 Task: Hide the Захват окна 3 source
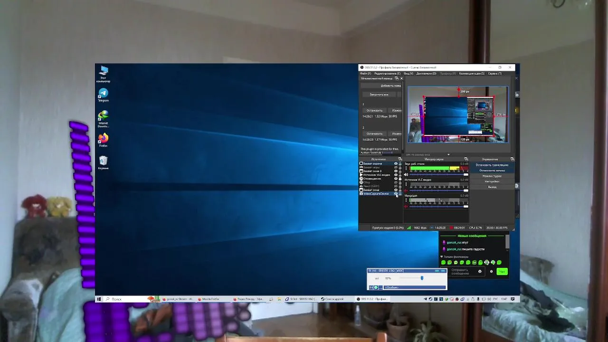point(396,171)
